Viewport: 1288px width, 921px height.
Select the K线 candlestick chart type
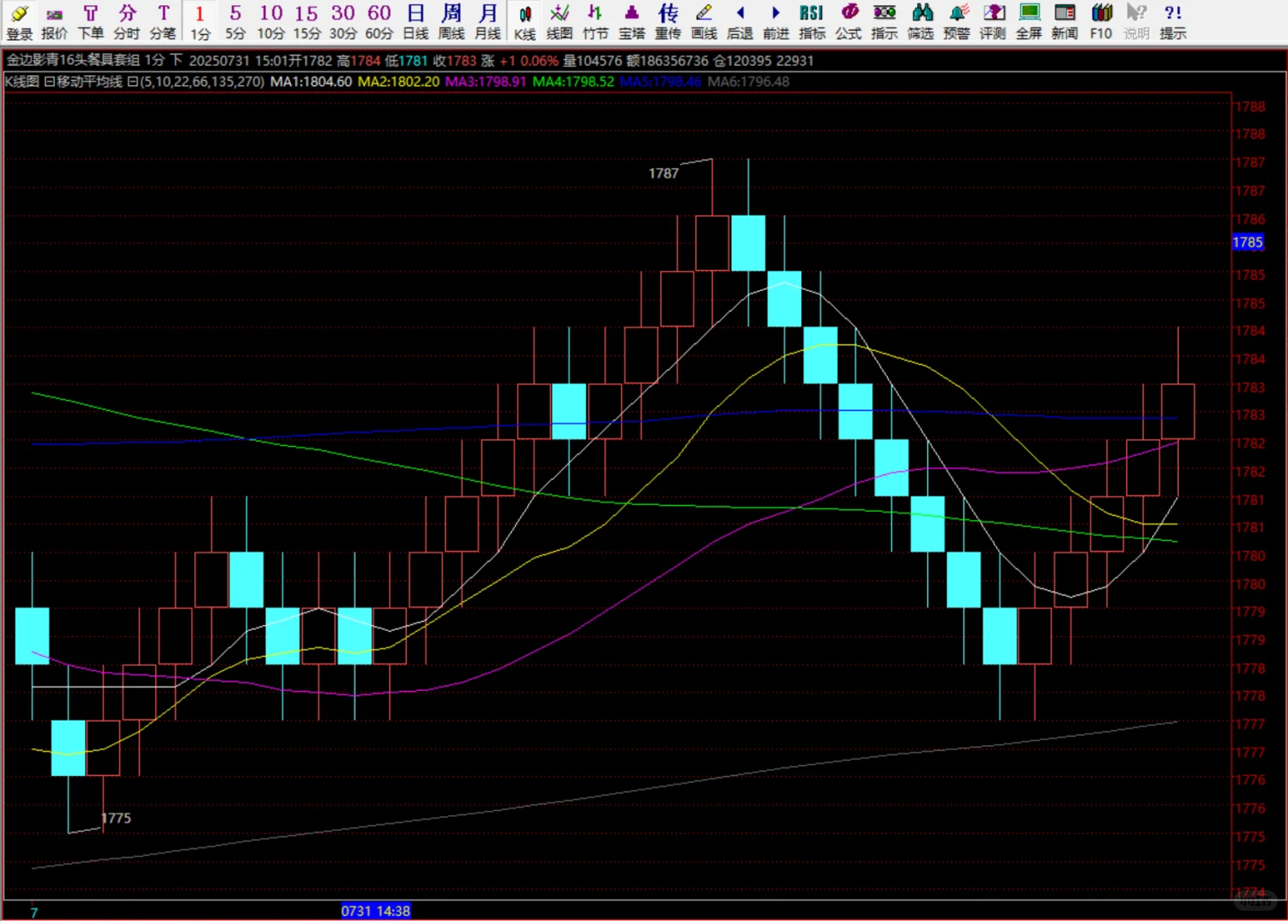click(x=525, y=22)
